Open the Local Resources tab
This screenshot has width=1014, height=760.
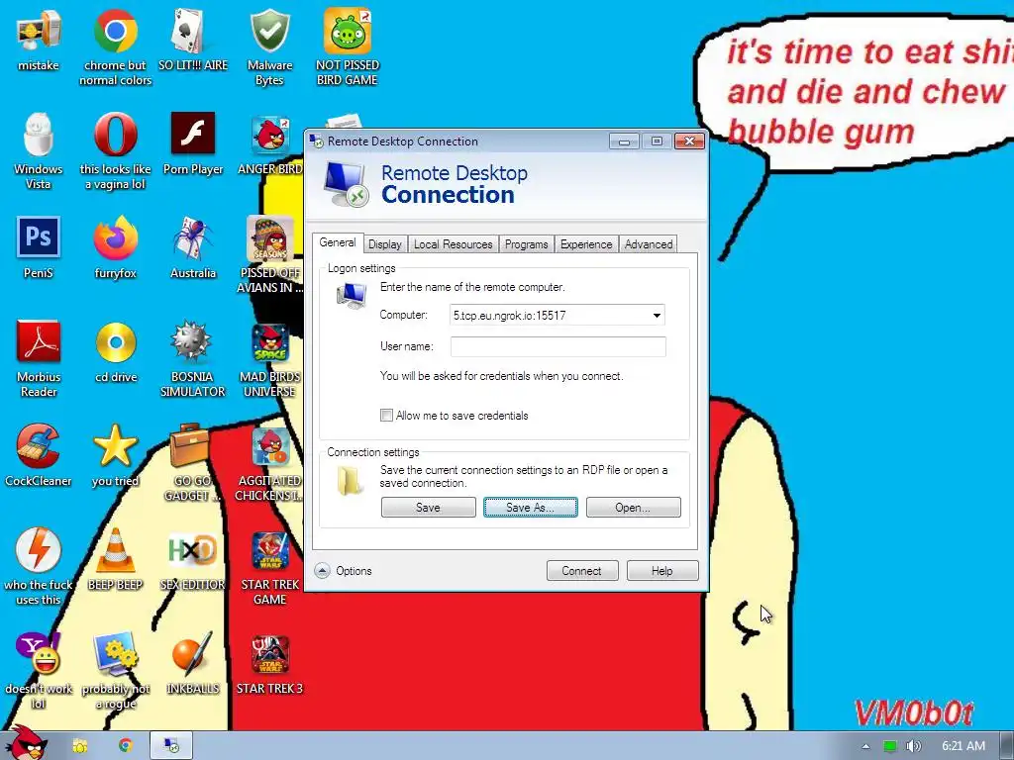coord(453,244)
